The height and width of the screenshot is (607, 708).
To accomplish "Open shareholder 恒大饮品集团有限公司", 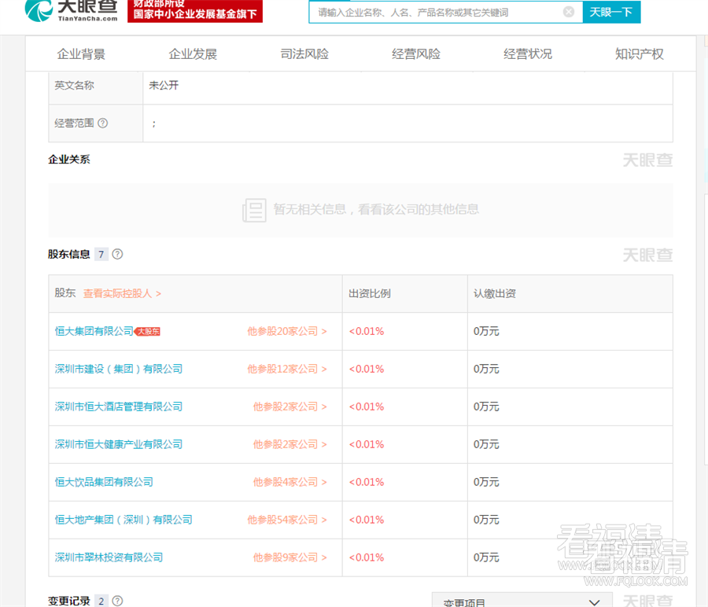I will coord(104,482).
